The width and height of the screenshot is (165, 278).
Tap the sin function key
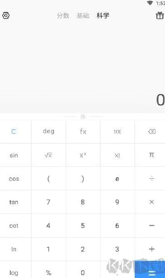pos(14,155)
